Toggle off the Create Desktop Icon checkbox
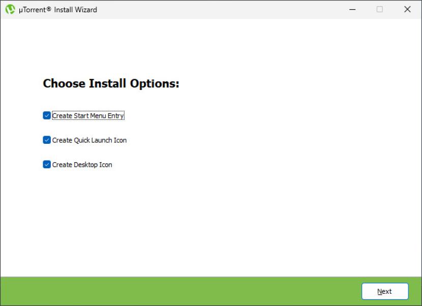This screenshot has width=422, height=306. point(47,164)
